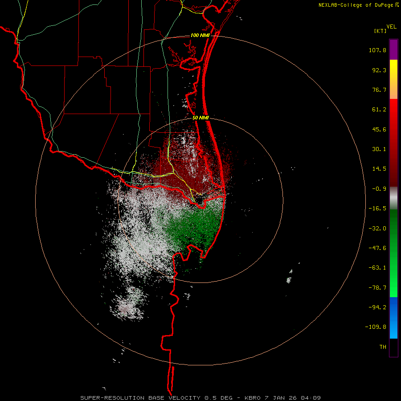This screenshot has width=401, height=401.
Task: Click the -109.8 value on velocity scale
Action: click(x=376, y=327)
